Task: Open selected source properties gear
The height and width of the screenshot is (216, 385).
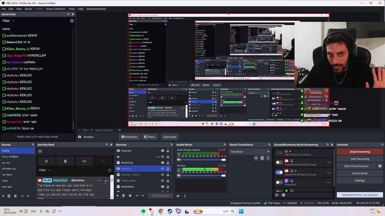Action: [x=130, y=196]
